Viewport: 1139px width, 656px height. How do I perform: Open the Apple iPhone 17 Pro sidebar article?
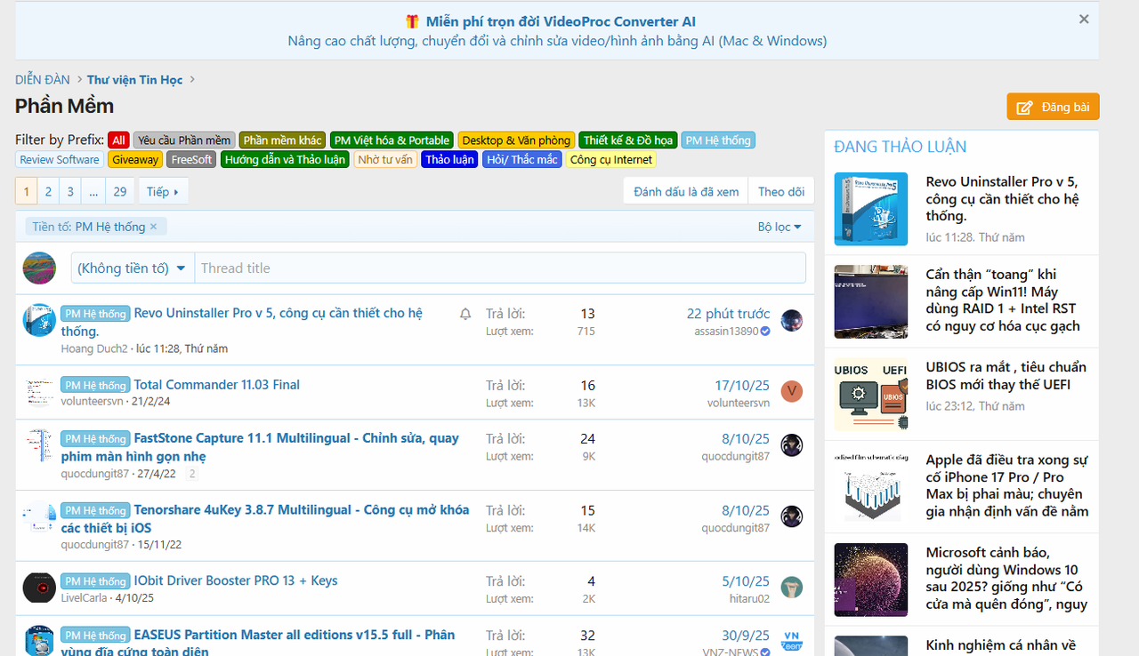[1006, 485]
